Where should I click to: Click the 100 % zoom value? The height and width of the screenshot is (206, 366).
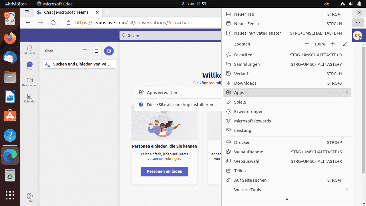pyautogui.click(x=320, y=44)
